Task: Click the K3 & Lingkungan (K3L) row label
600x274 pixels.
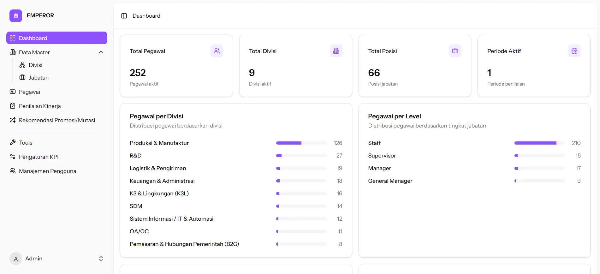Action: coord(159,194)
